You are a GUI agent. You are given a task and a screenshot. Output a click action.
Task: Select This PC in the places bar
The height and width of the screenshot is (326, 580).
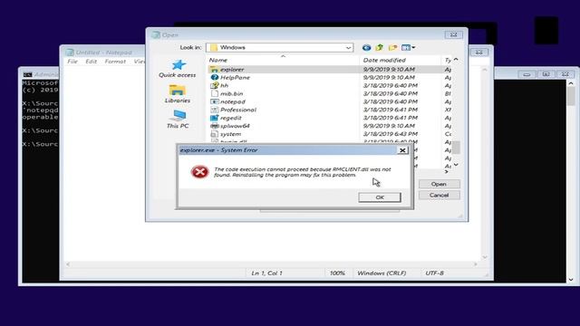coord(178,119)
